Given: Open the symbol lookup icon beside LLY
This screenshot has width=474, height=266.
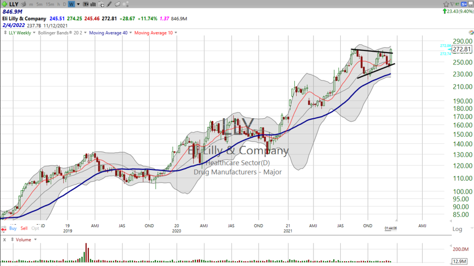Looking at the screenshot, I should 23,4.
